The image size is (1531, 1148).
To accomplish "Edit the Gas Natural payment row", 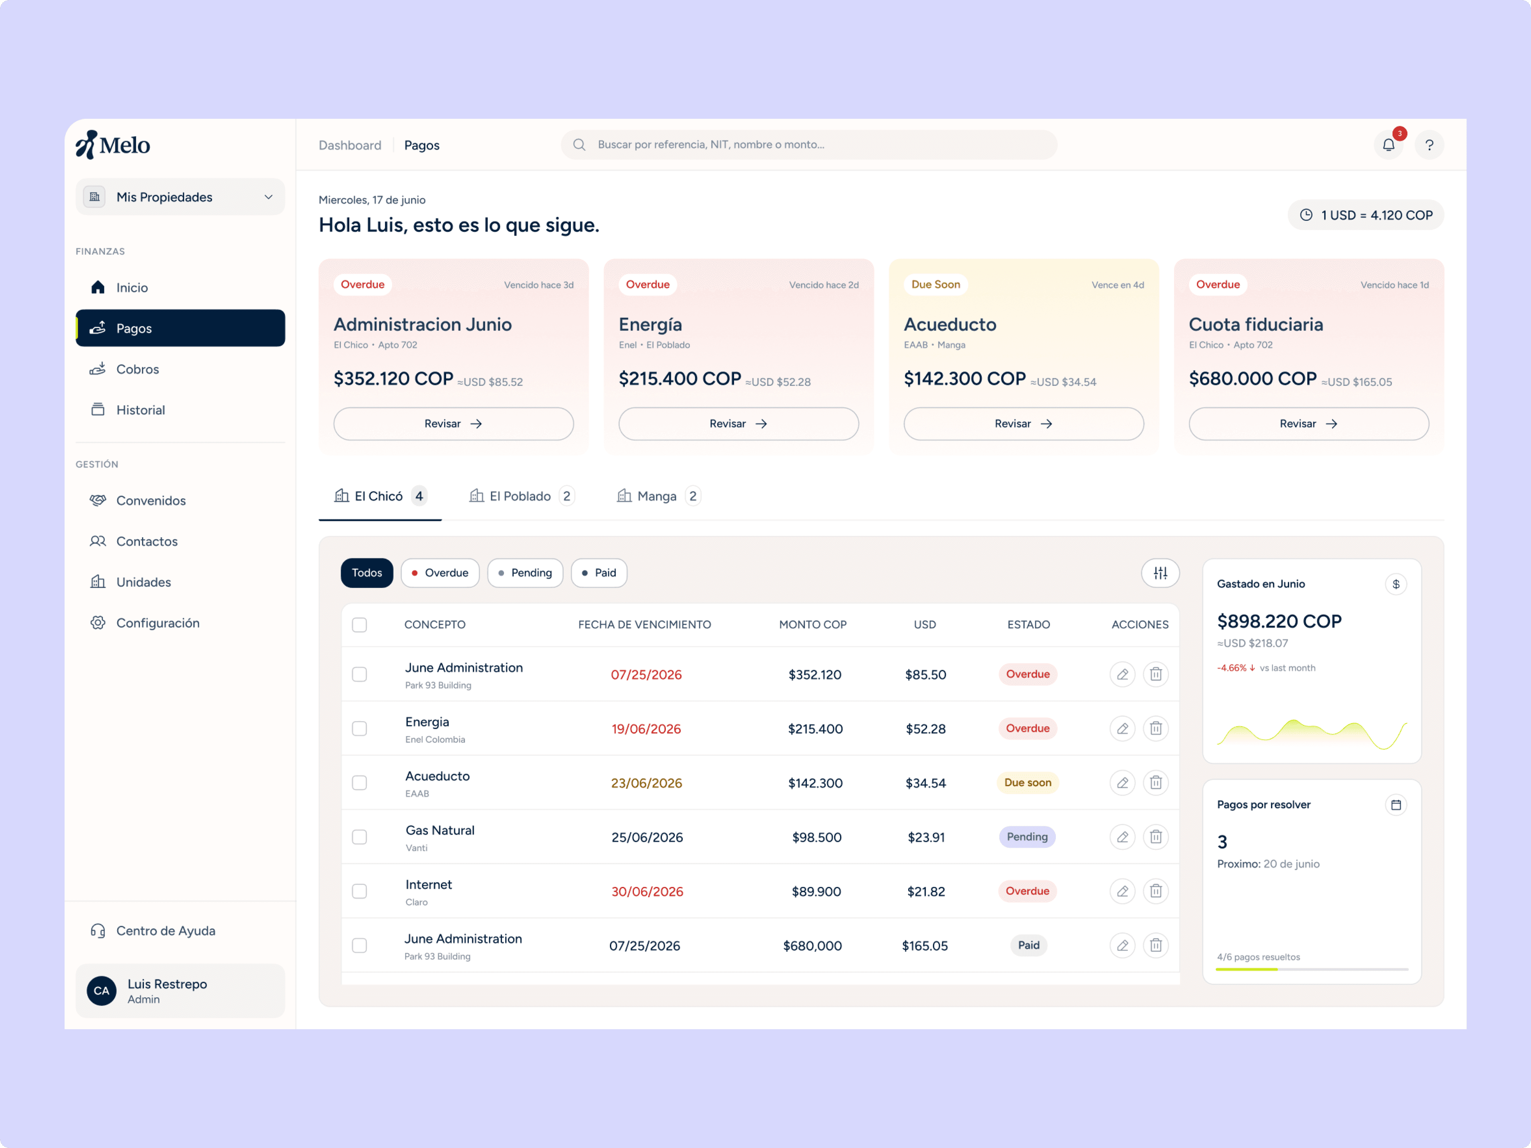I will point(1123,837).
